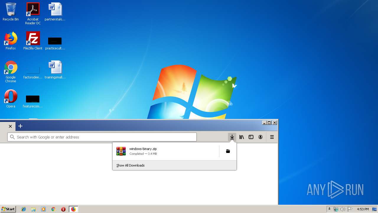
Task: Click the 4:53 PM taskbar clock
Action: coord(363,209)
